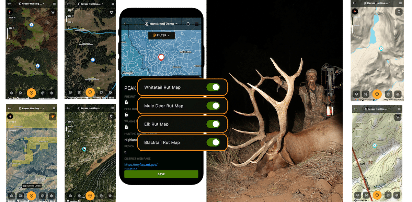The image size is (412, 202).
Task: Center on location on the two-pin satellite map
Action: point(52,93)
